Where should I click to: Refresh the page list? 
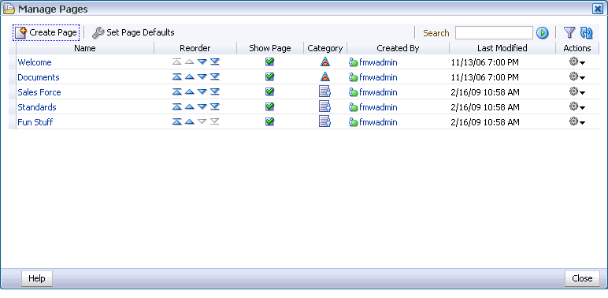pos(586,32)
